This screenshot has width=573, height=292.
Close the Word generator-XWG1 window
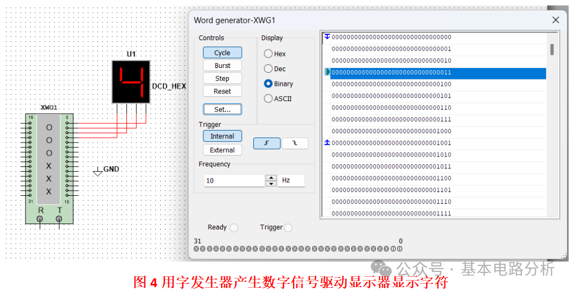pos(556,20)
